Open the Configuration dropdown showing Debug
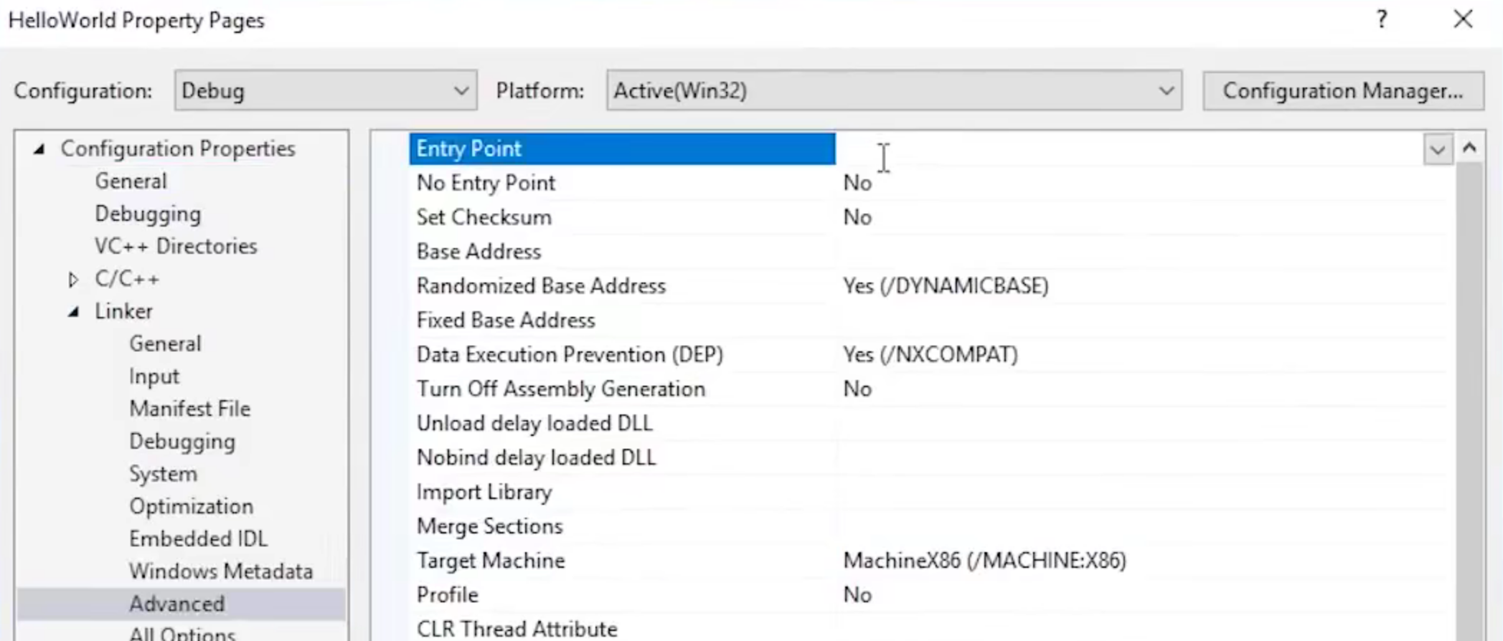Viewport: 1503px width, 641px height. (325, 90)
